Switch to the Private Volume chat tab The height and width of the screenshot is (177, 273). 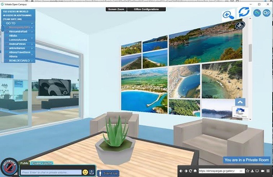click(42, 163)
